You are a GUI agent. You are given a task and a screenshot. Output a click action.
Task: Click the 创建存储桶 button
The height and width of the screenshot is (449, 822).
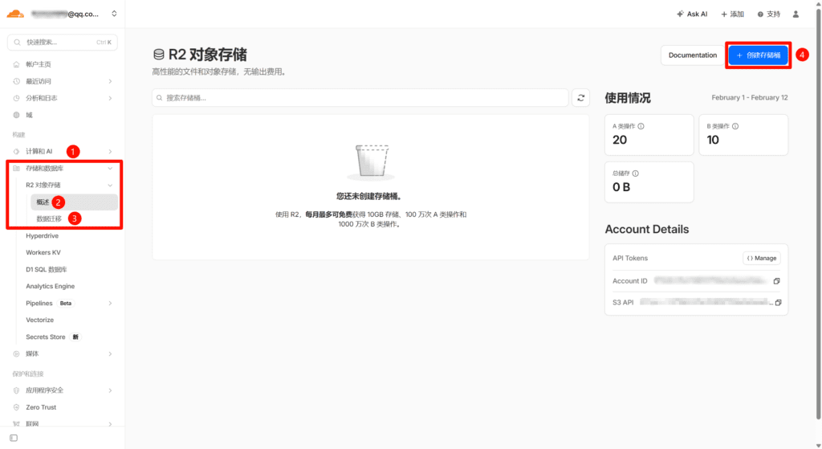point(758,55)
